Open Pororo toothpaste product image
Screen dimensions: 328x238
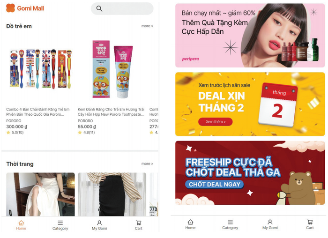tap(112, 69)
